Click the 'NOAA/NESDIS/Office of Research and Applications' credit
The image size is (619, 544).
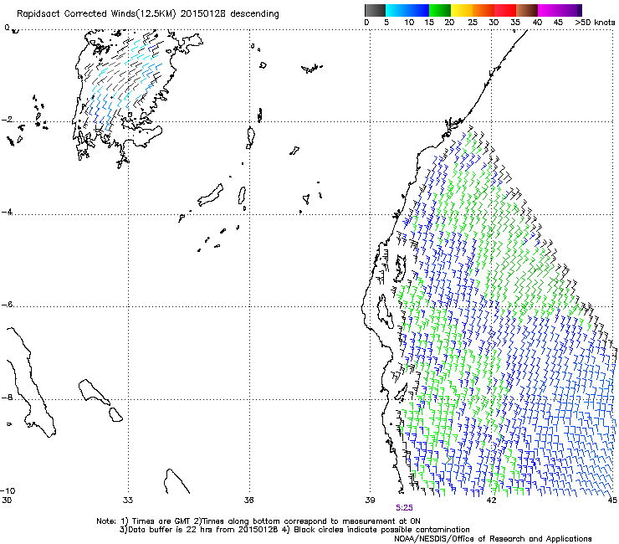pyautogui.click(x=493, y=539)
